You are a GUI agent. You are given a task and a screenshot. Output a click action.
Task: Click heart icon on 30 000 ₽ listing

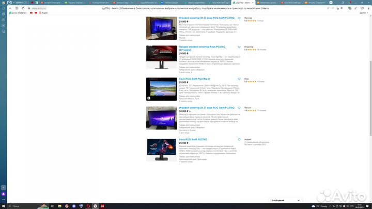(x=239, y=108)
